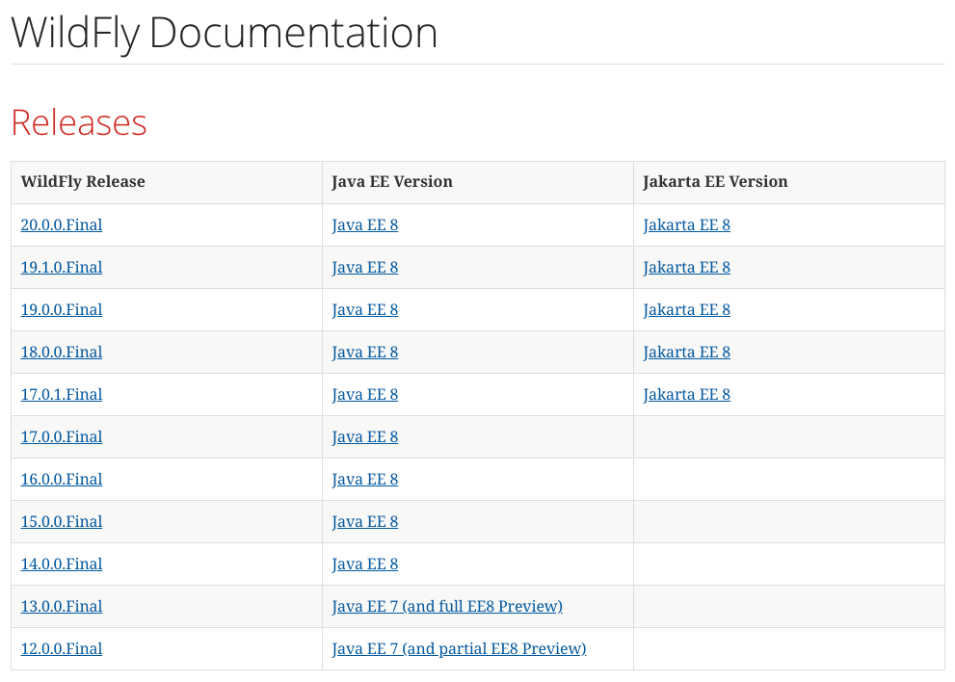
Task: Follow Java EE 8 link for 20.0.0.Final
Action: click(x=365, y=224)
